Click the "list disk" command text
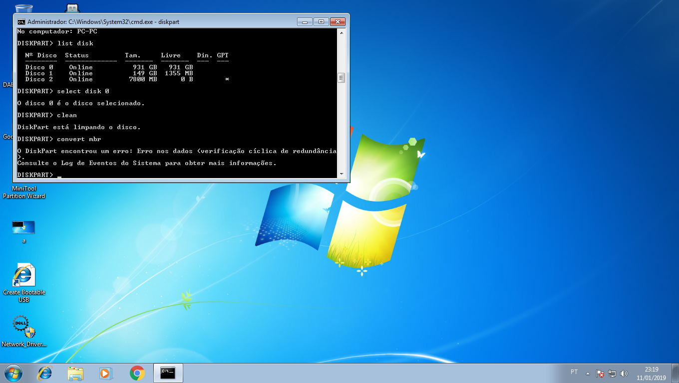This screenshot has height=383, width=679. (75, 43)
